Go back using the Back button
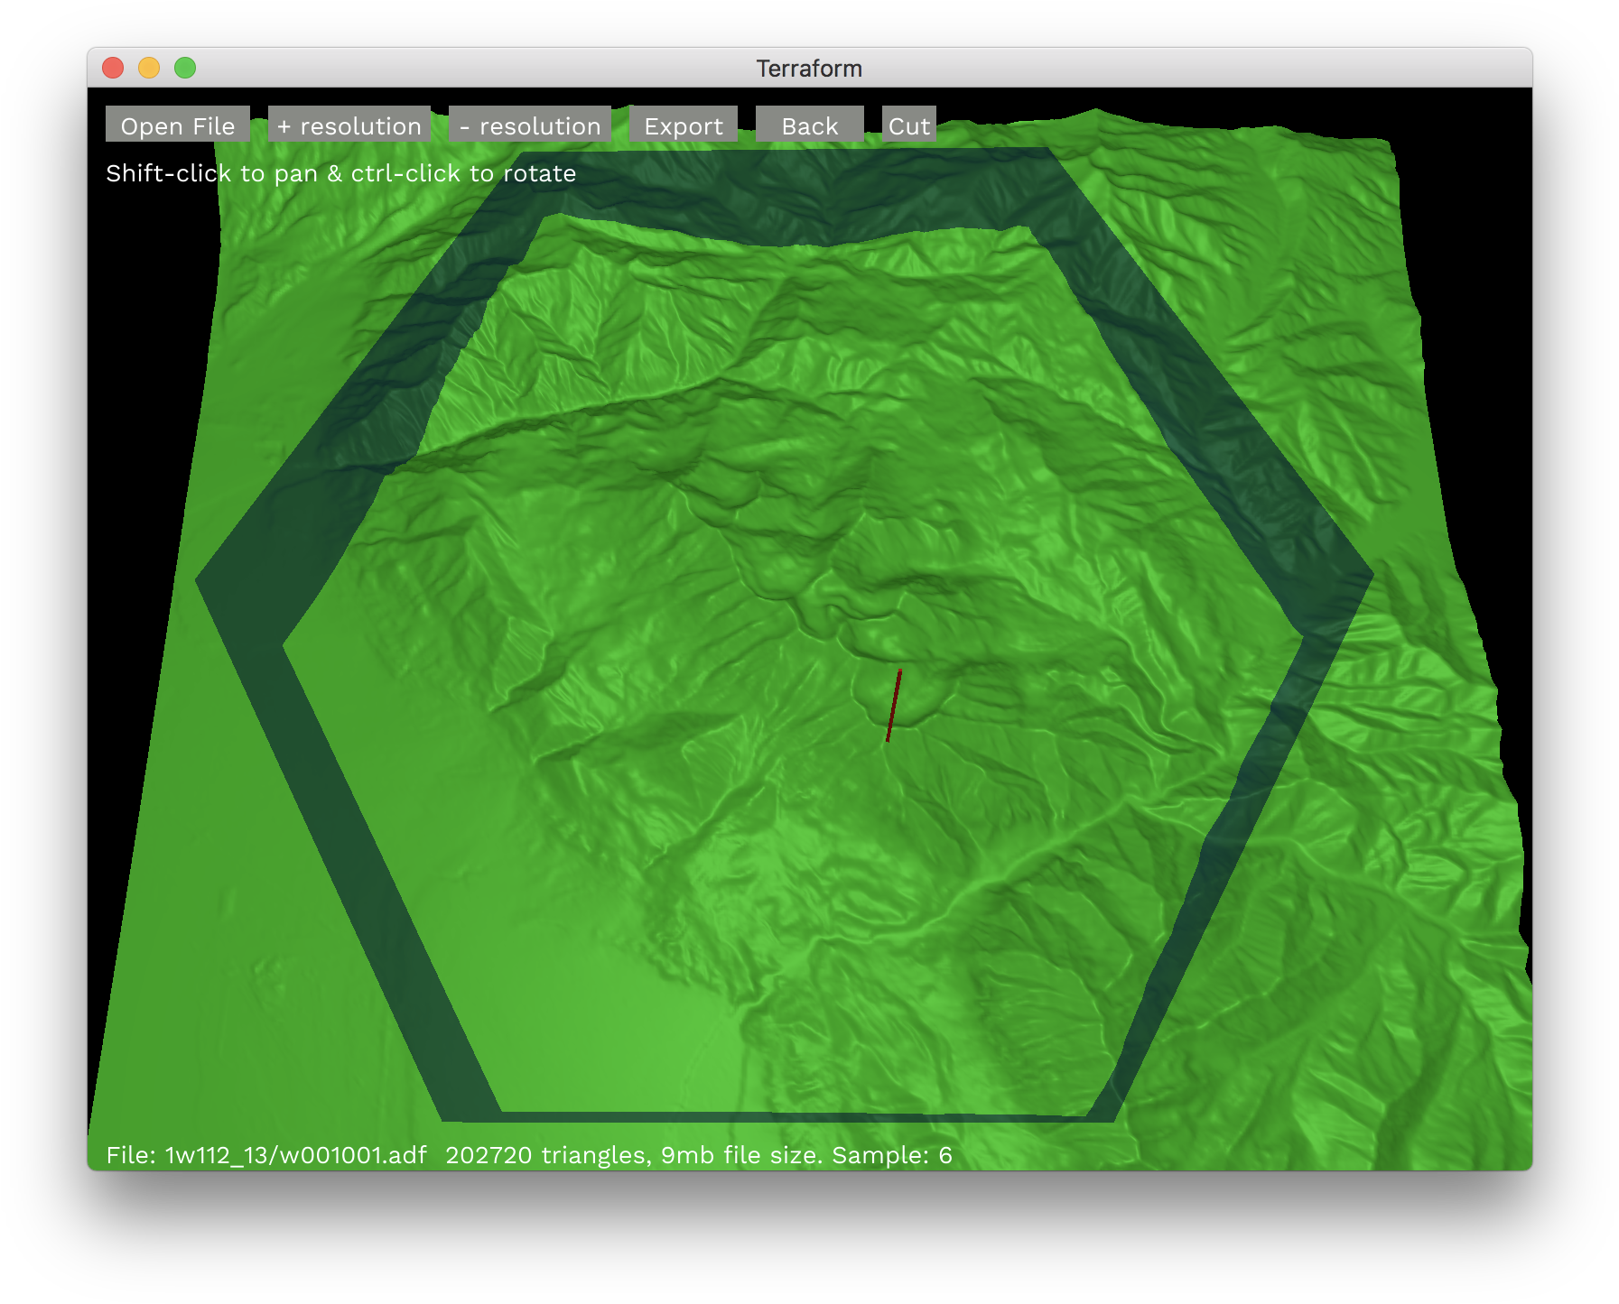1619x1304 pixels. pos(809,125)
